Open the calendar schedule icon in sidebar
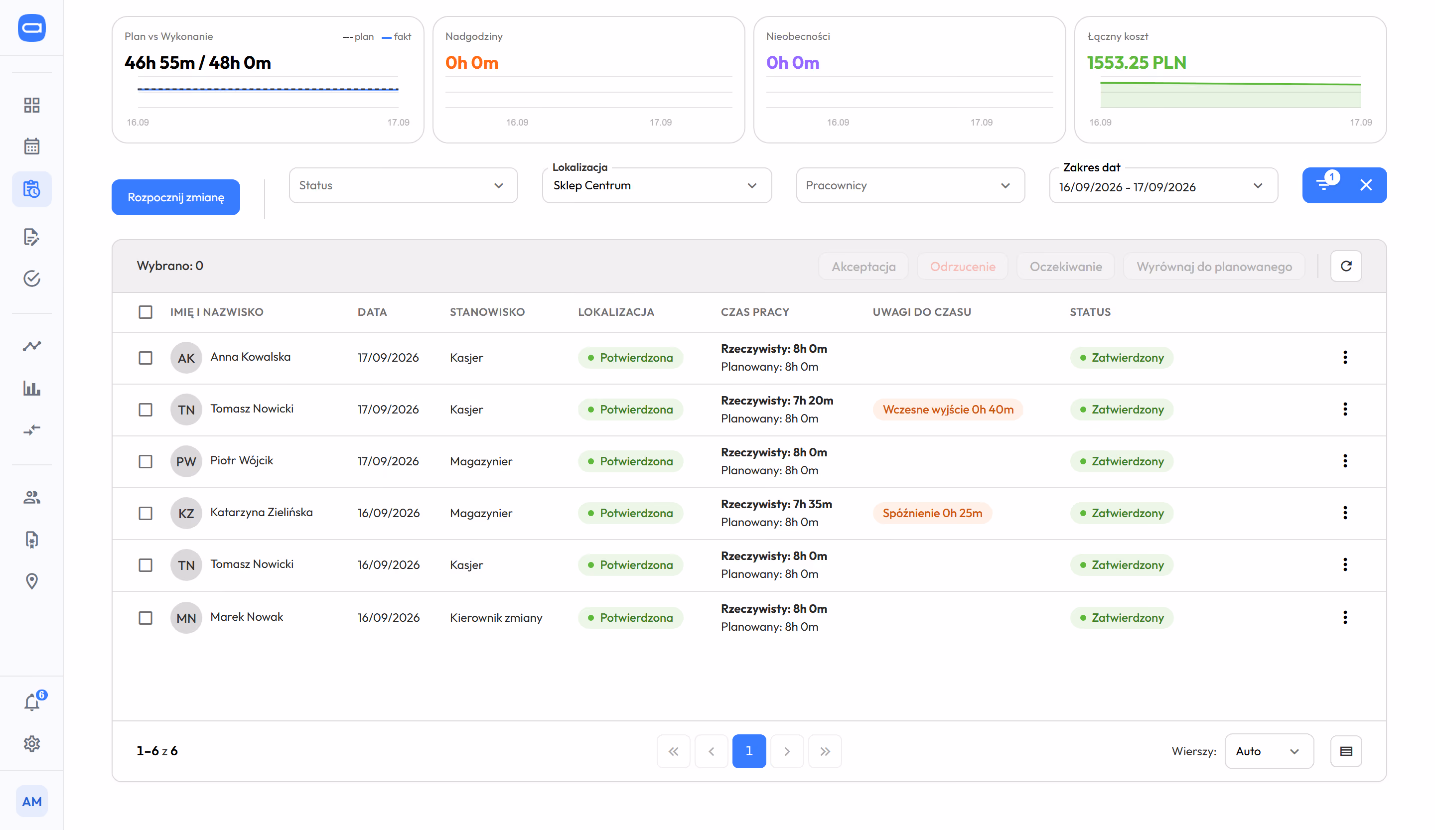 tap(32, 146)
